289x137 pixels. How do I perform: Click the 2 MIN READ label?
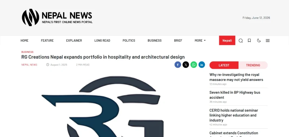click(x=83, y=65)
